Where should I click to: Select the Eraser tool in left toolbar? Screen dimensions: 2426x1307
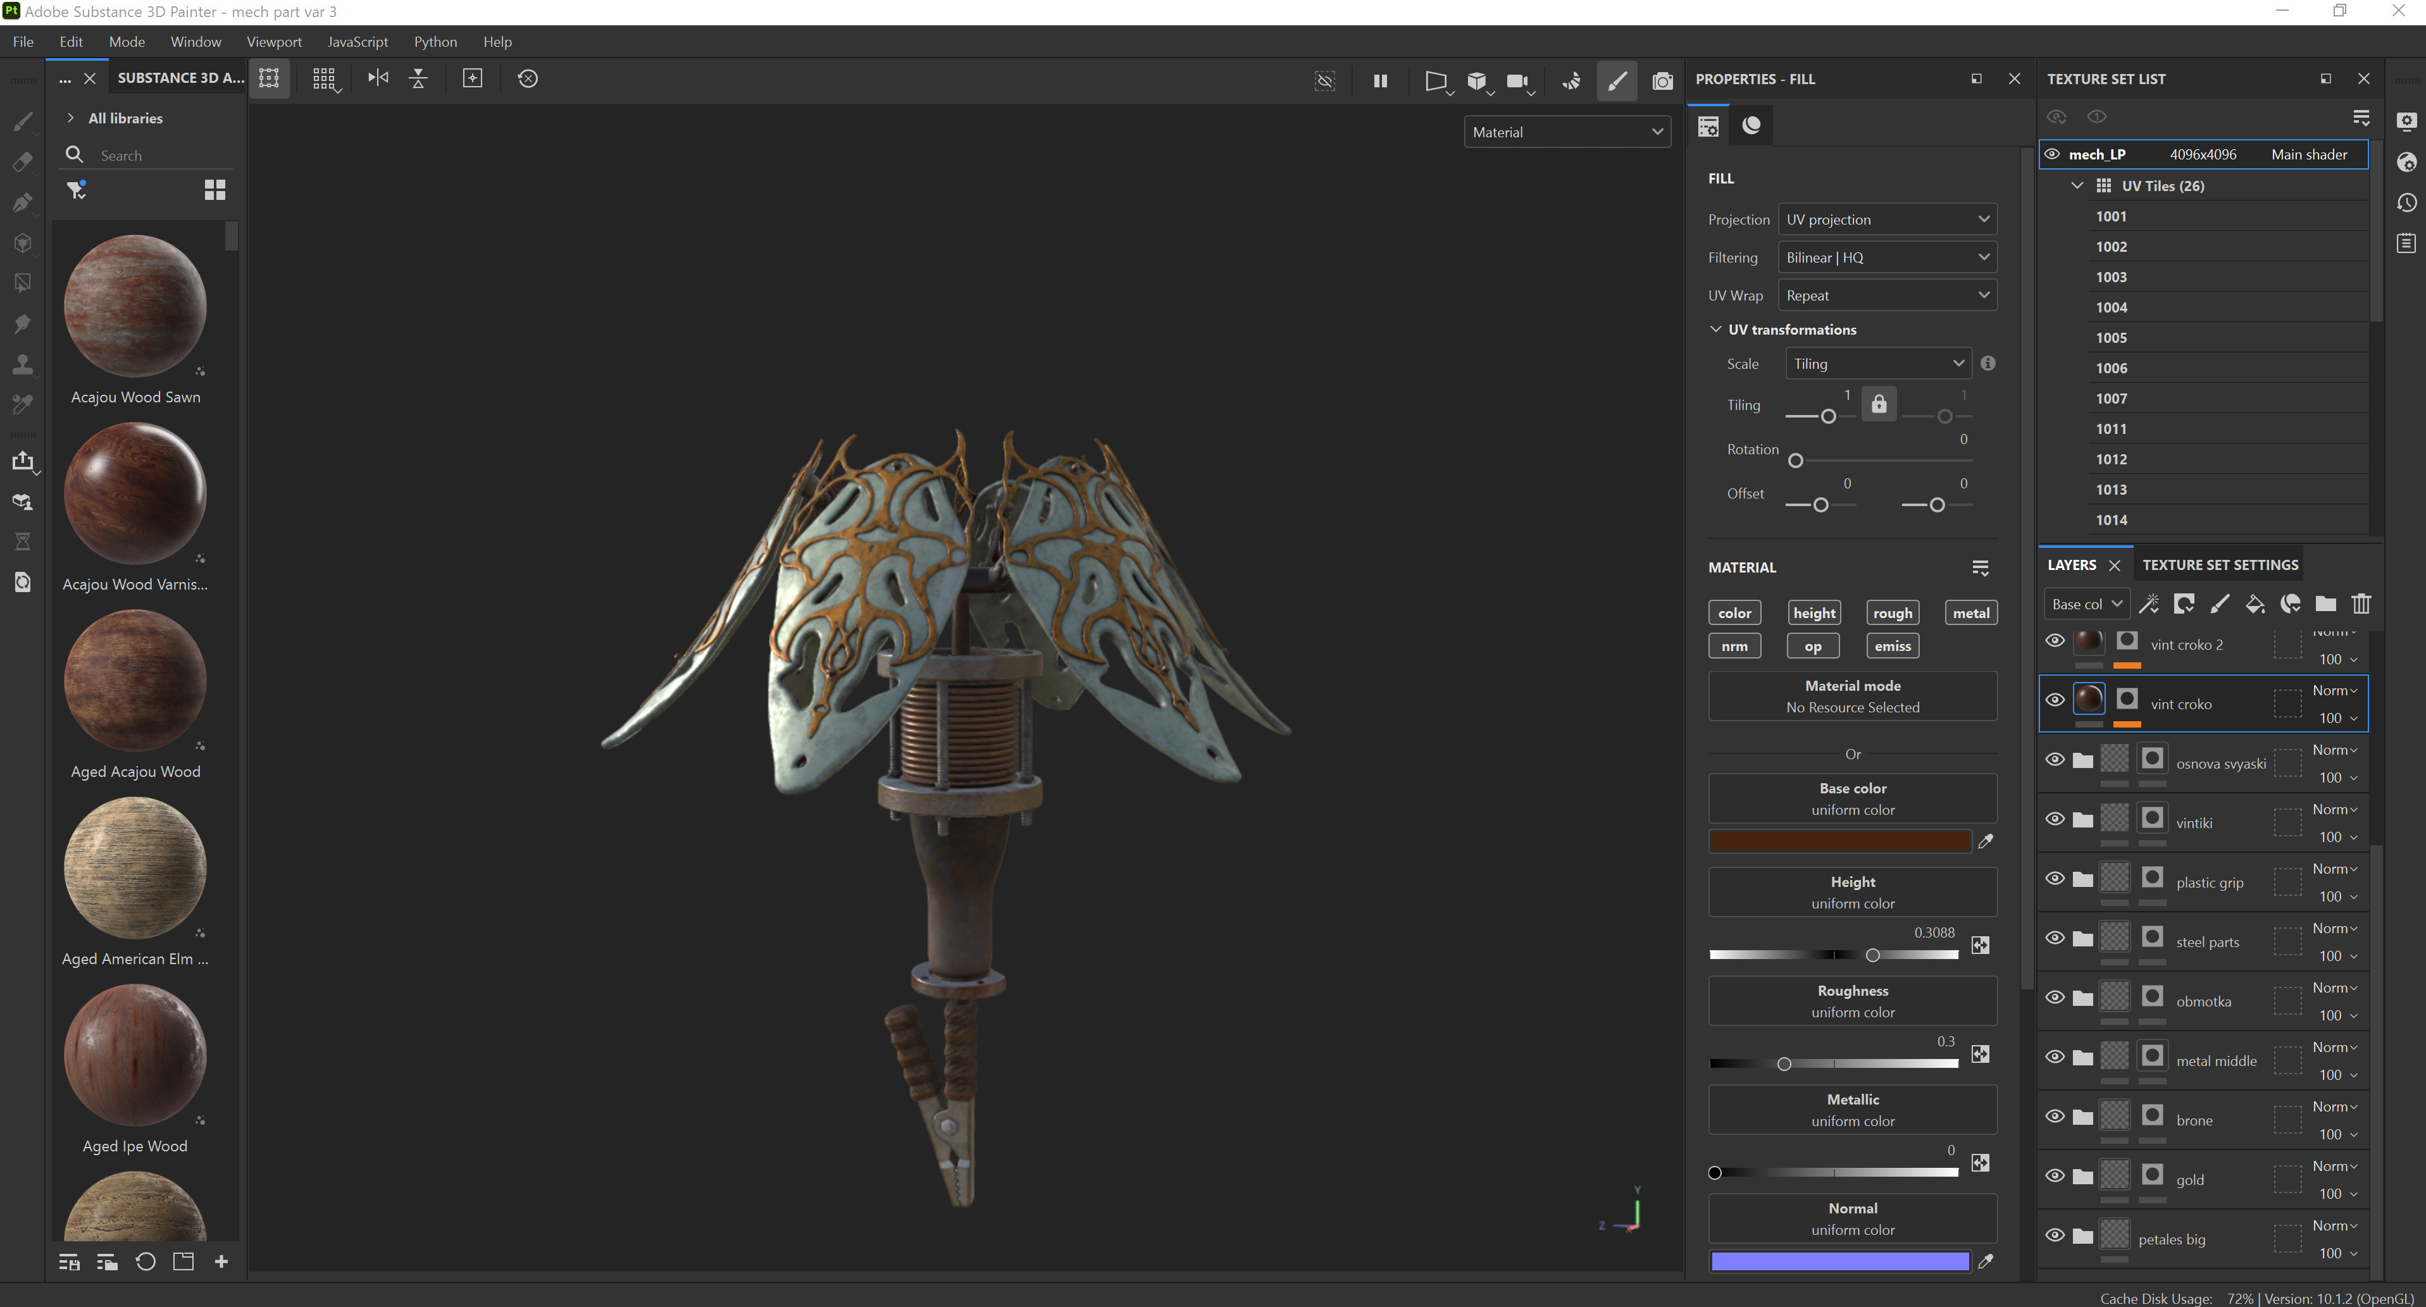click(x=23, y=162)
